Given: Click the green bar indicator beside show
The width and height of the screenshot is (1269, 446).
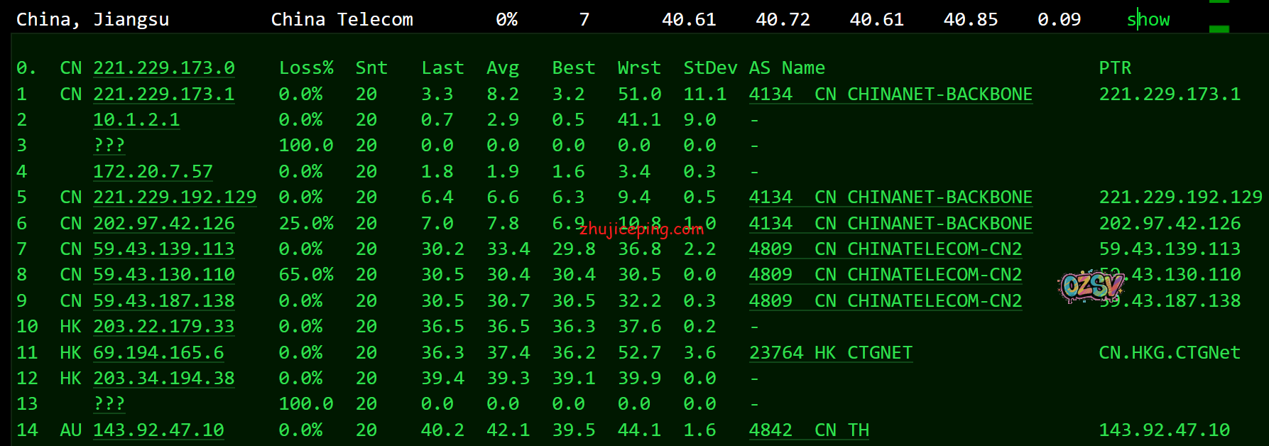Looking at the screenshot, I should pyautogui.click(x=1219, y=28).
